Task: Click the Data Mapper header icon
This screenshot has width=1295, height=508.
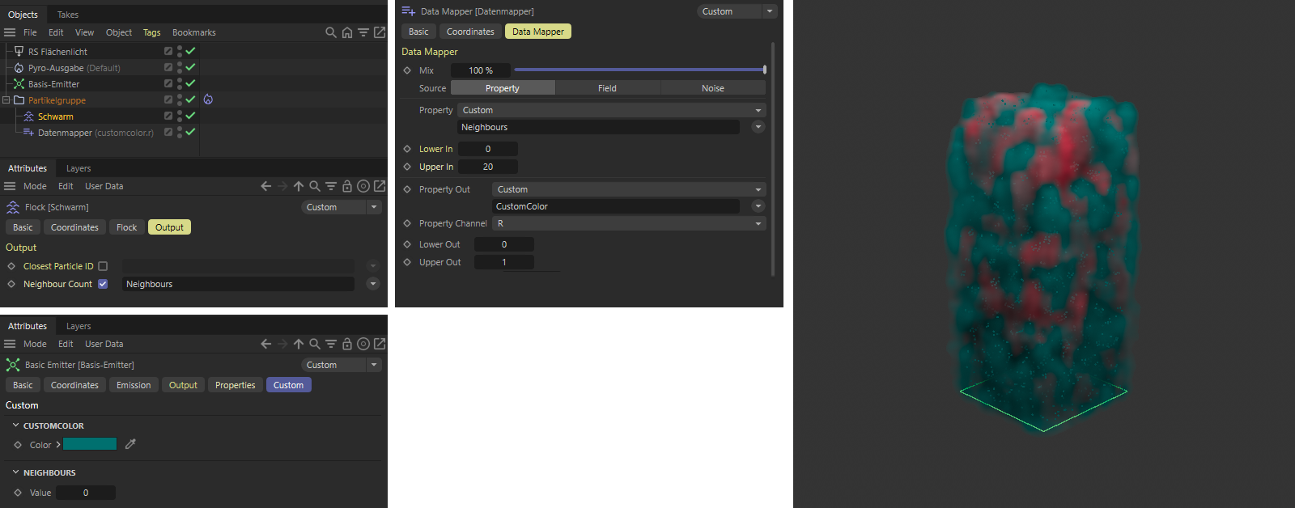Action: [408, 11]
